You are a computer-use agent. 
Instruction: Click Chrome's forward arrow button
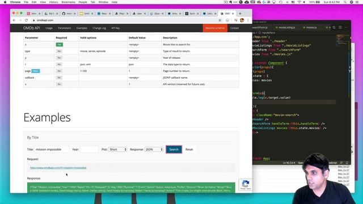coord(20,20)
